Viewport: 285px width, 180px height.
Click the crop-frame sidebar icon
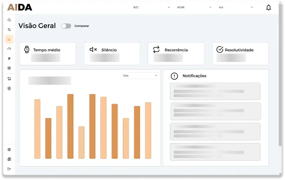(9, 79)
